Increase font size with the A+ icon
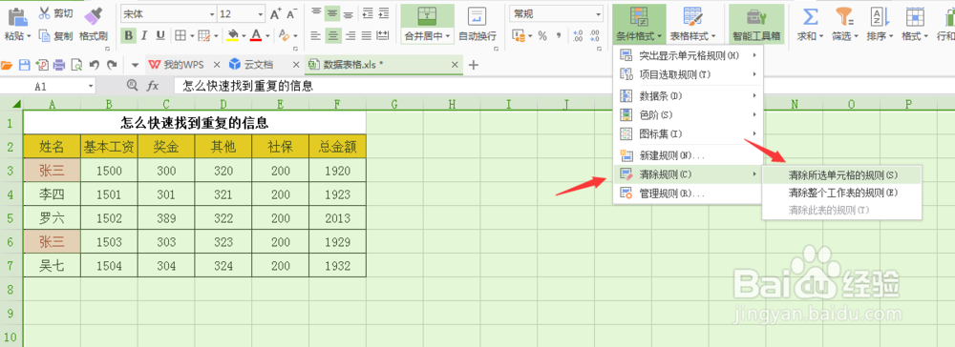This screenshot has width=955, height=347. (276, 13)
